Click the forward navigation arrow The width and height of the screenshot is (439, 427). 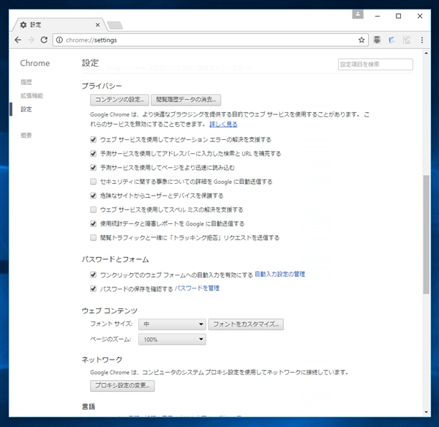[31, 40]
